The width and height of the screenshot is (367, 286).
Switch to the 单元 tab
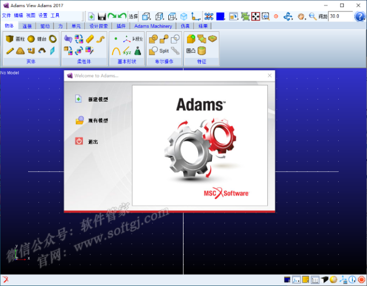(76, 26)
